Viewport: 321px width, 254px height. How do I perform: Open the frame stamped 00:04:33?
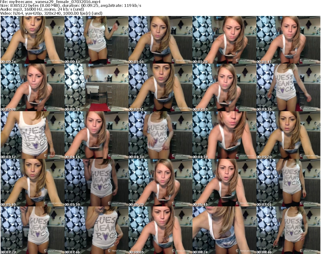[x=160, y=135]
